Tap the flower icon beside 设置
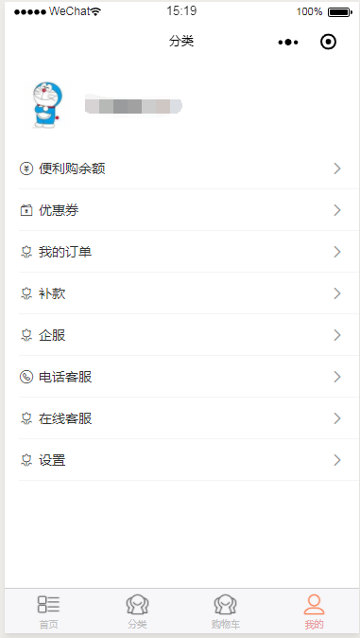Screen dimensions: 360x638 point(26,461)
